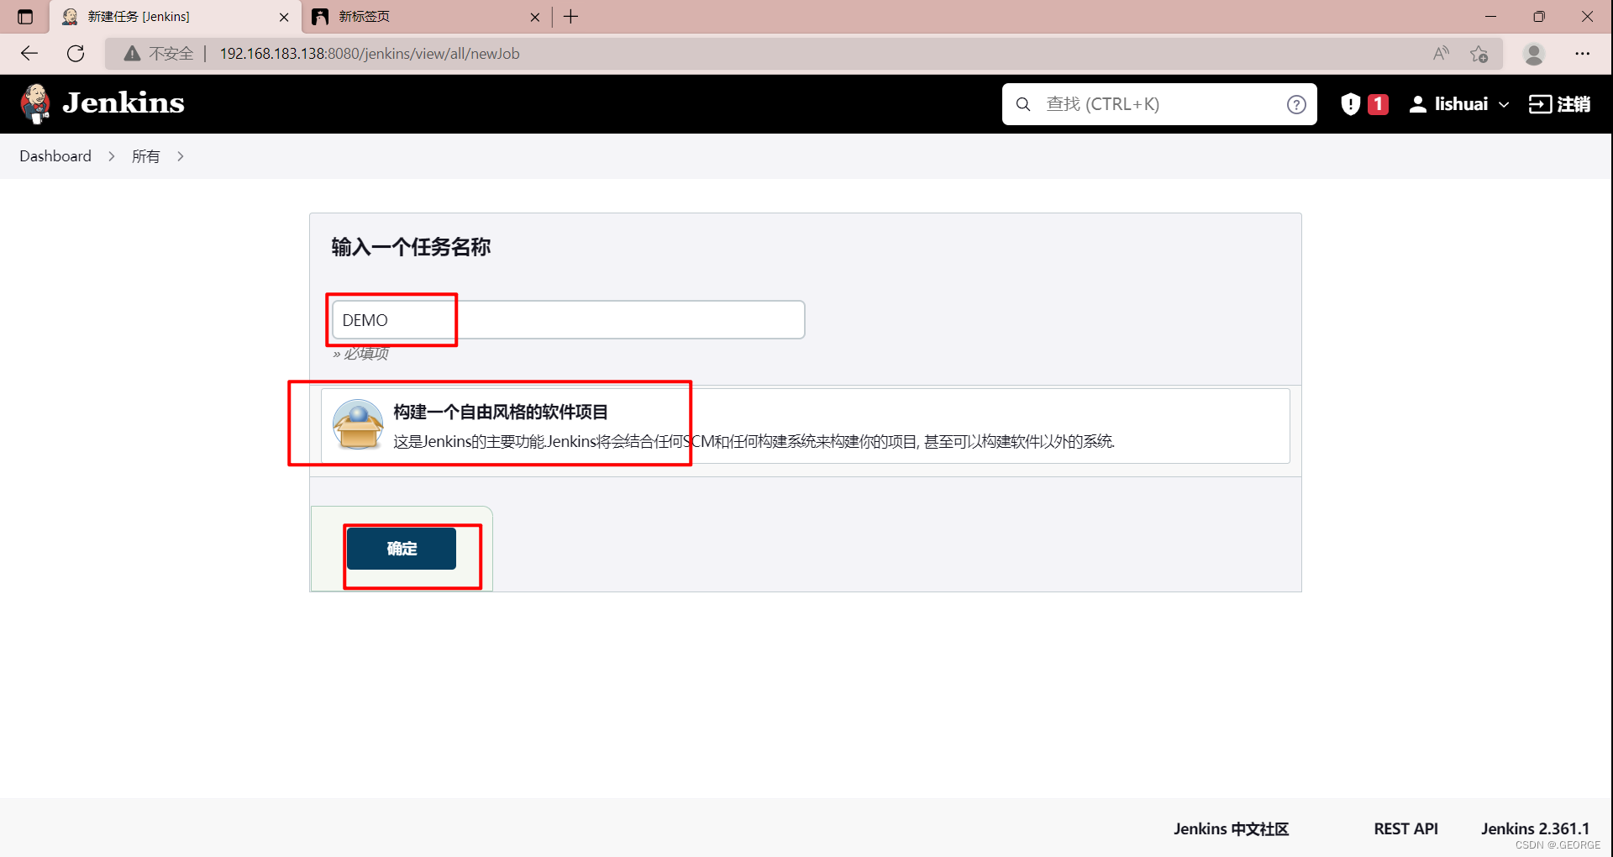Viewport: 1613px width, 857px height.
Task: Click the 确定 confirm button
Action: pyautogui.click(x=402, y=549)
